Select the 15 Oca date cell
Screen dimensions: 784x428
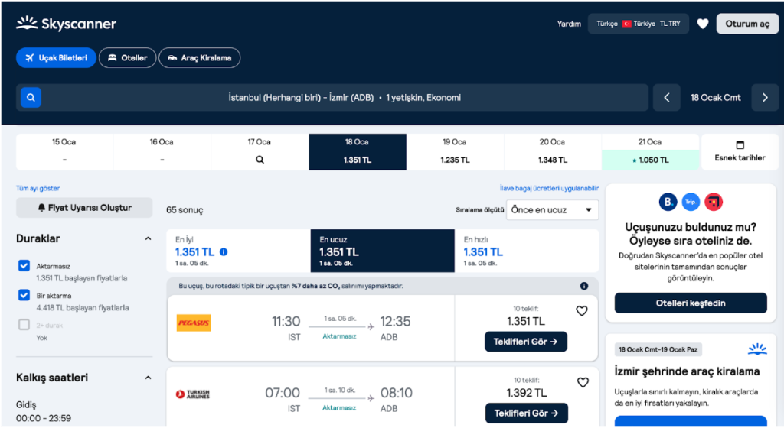[x=64, y=151]
